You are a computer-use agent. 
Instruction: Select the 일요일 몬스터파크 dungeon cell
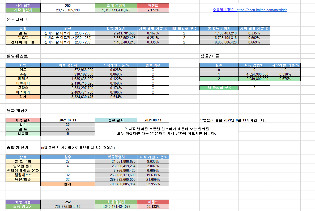[x=68, y=38]
